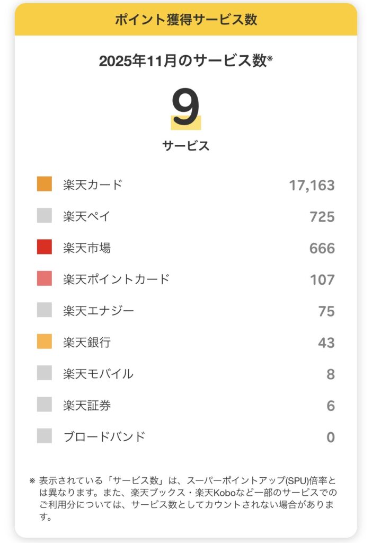
Task: Click the light orange 楽天銀行 swatch
Action: point(45,341)
